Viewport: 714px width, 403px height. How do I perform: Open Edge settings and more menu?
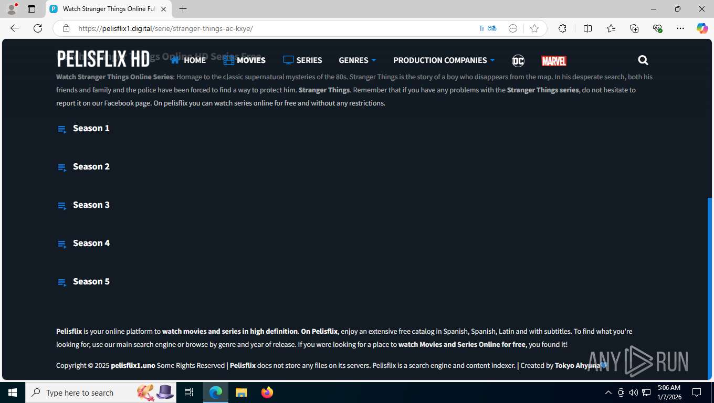pyautogui.click(x=680, y=28)
